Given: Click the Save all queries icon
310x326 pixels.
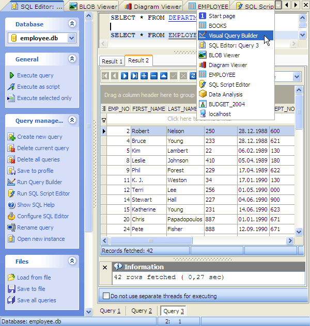Looking at the screenshot, I should 11,300.
